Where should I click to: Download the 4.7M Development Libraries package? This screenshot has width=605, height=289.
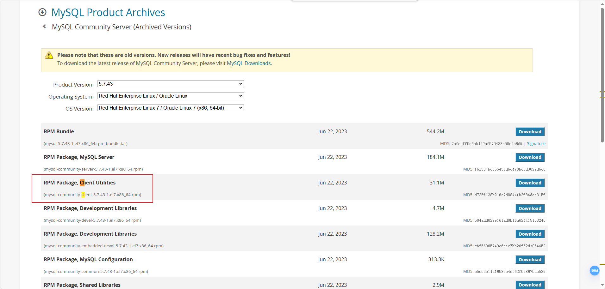point(530,208)
